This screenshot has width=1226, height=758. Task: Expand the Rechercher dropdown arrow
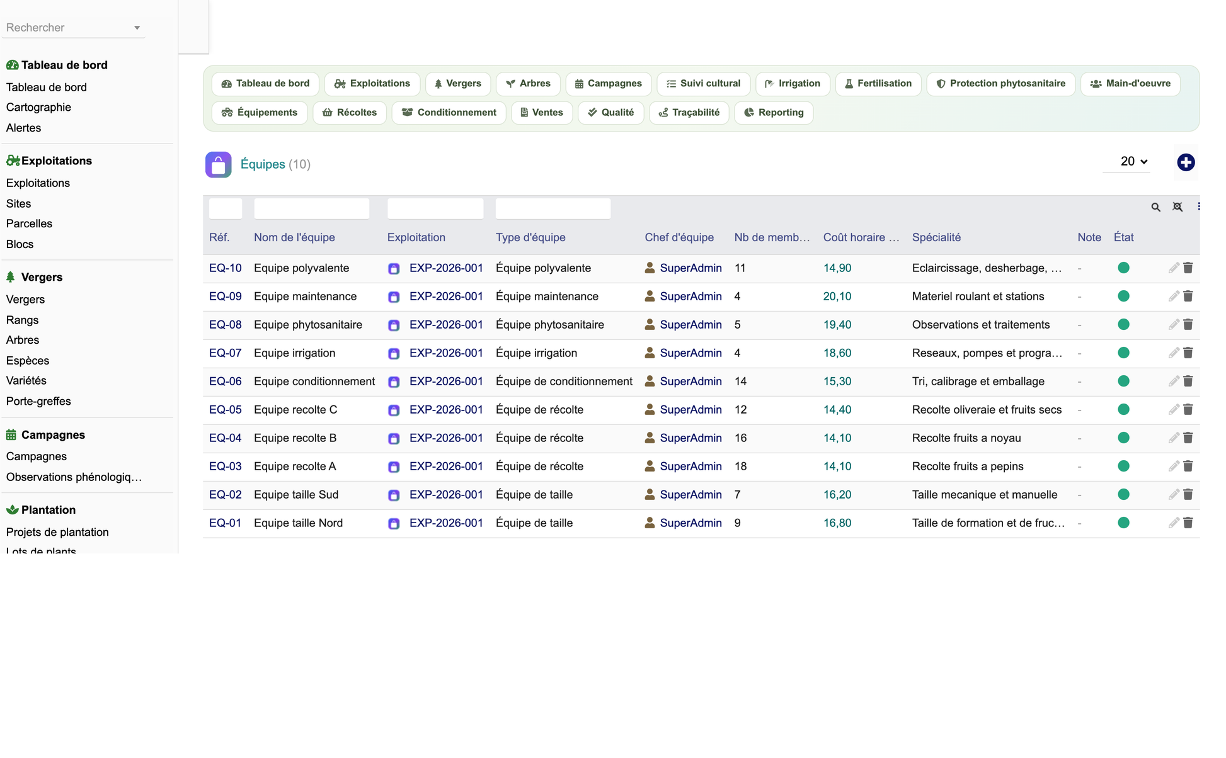tap(137, 28)
